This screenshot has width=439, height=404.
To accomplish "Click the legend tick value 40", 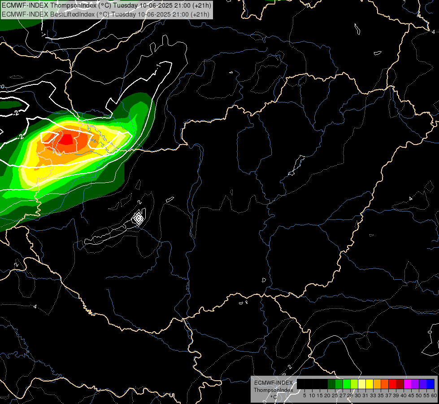I will [404, 395].
